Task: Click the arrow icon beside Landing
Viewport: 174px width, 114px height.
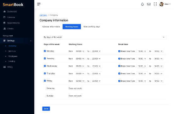Action: (x=6, y=61)
